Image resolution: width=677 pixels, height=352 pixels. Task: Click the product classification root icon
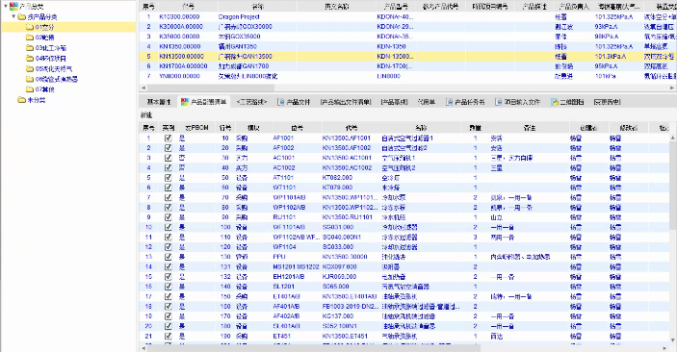[13, 7]
